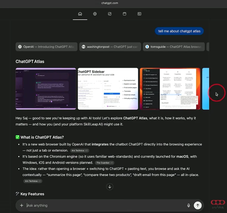Image resolution: width=227 pixels, height=213 pixels.
Task: Open the Videos tab icon
Action: [x=124, y=14]
